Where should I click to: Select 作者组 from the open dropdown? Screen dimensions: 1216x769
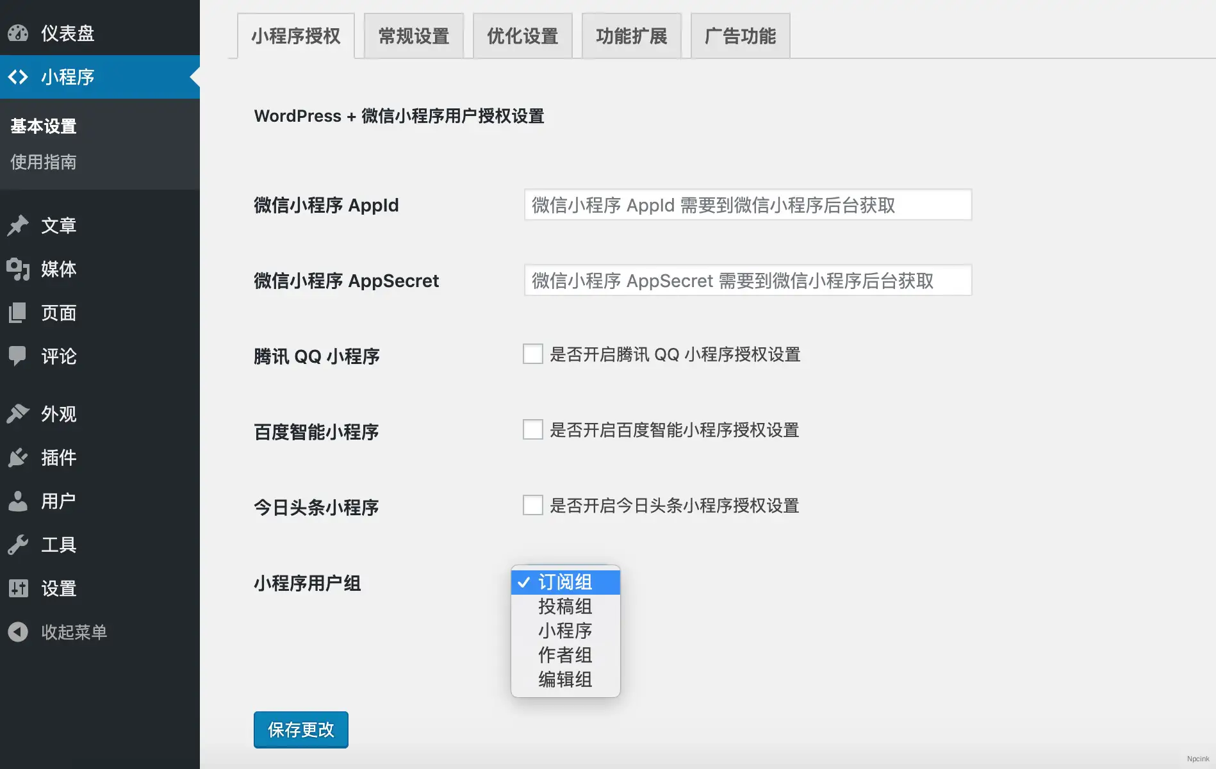click(564, 655)
